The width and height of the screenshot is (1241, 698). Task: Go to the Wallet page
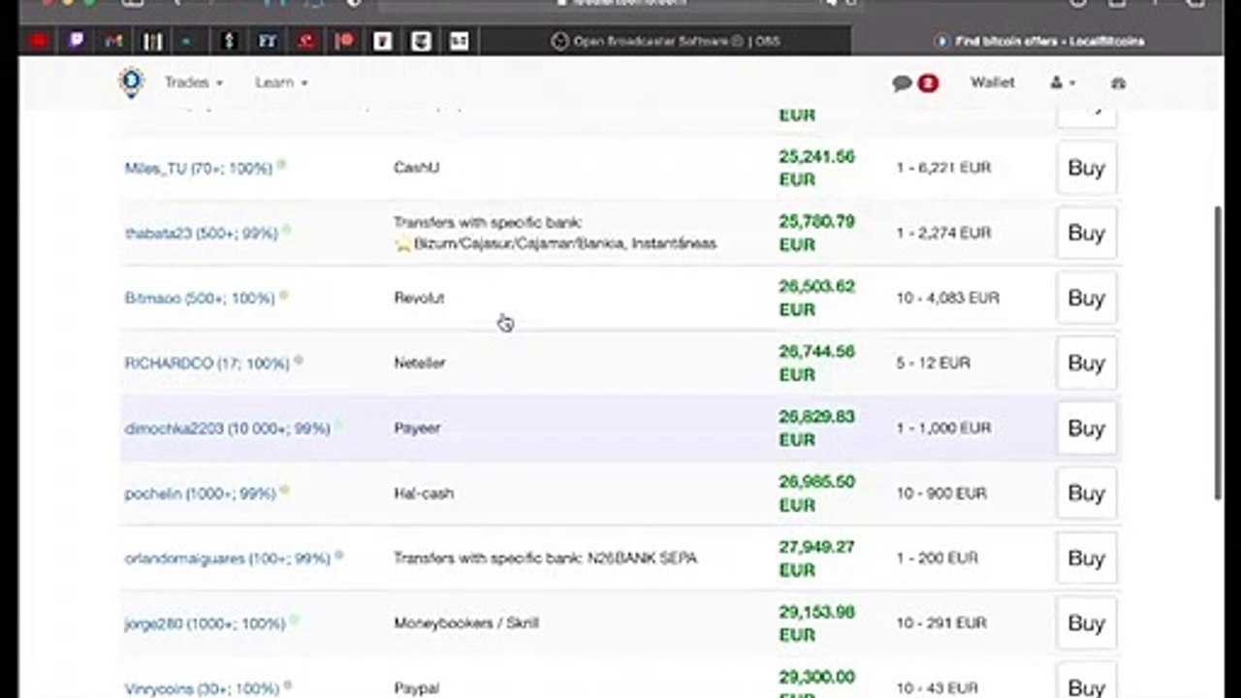[x=993, y=82]
